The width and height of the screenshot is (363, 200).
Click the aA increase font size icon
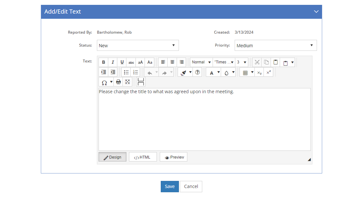(x=141, y=62)
